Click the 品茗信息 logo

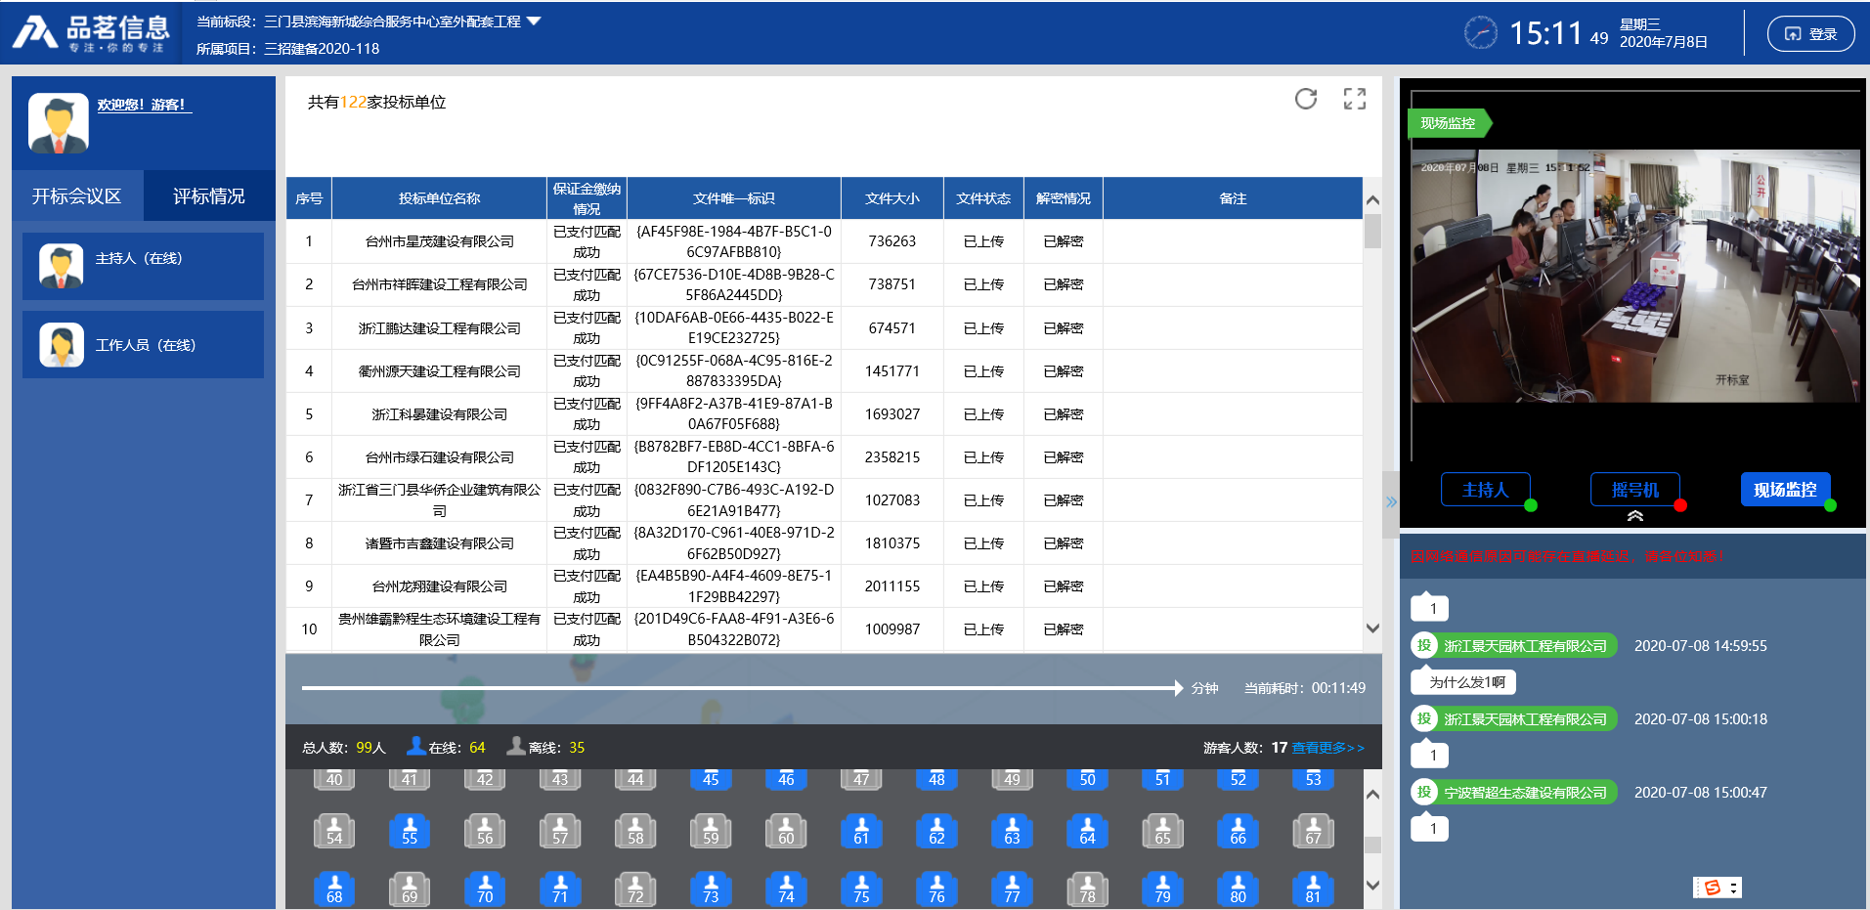[x=91, y=33]
